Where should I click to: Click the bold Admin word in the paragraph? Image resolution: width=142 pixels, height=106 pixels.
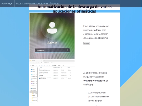click(x=97, y=30)
